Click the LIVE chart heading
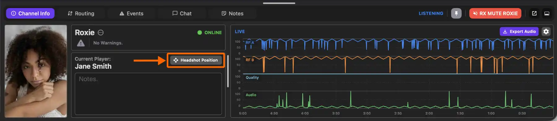Screen dimensions: 557x121 pos(240,32)
